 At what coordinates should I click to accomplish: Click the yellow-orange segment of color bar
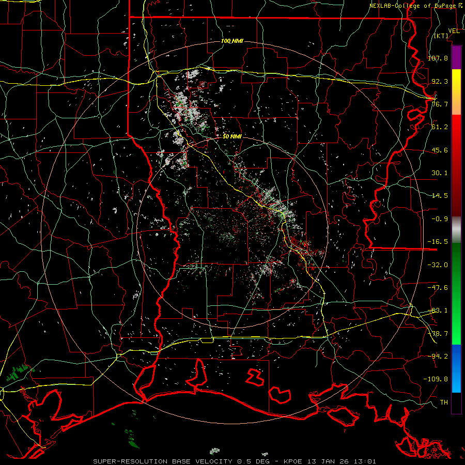[456, 92]
